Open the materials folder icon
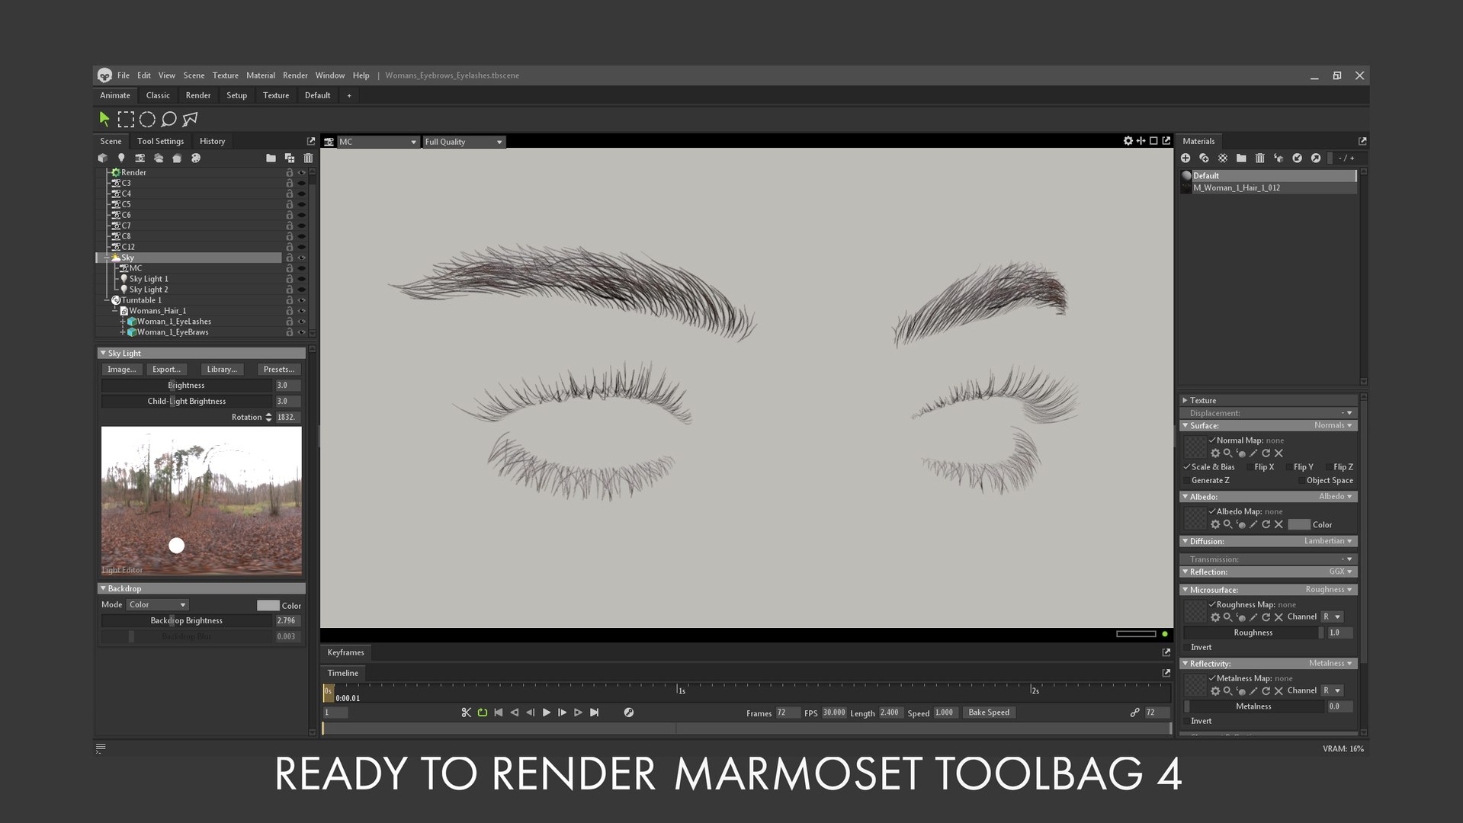1463x823 pixels. [x=1241, y=158]
